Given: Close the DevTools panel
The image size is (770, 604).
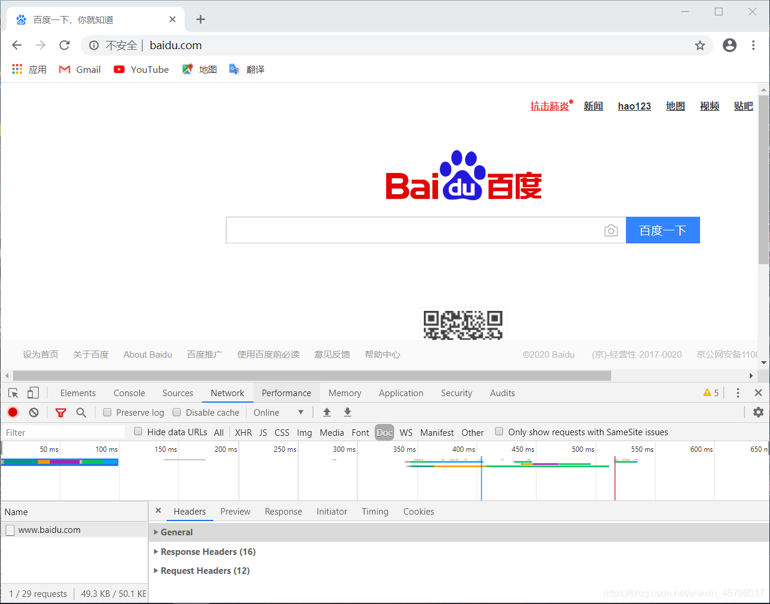Looking at the screenshot, I should click(x=758, y=393).
